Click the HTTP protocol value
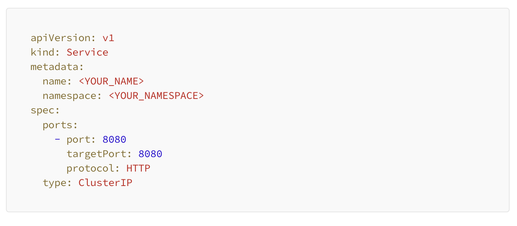Image resolution: width=517 pixels, height=226 pixels. [138, 169]
